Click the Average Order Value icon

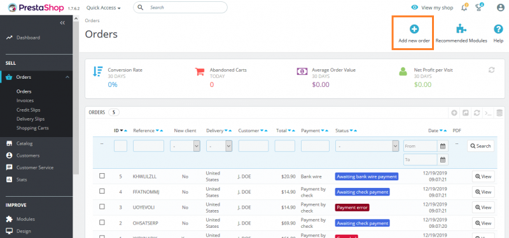click(302, 71)
